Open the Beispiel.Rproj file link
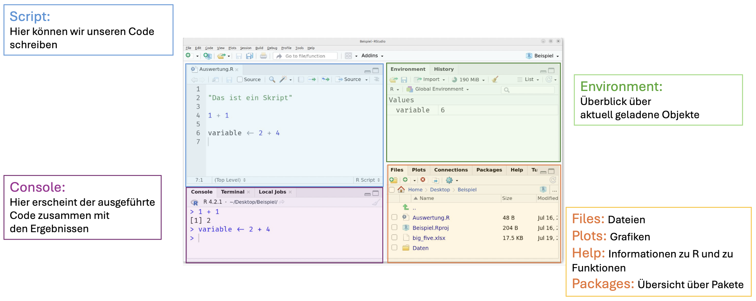Image resolution: width=756 pixels, height=301 pixels. (x=431, y=228)
